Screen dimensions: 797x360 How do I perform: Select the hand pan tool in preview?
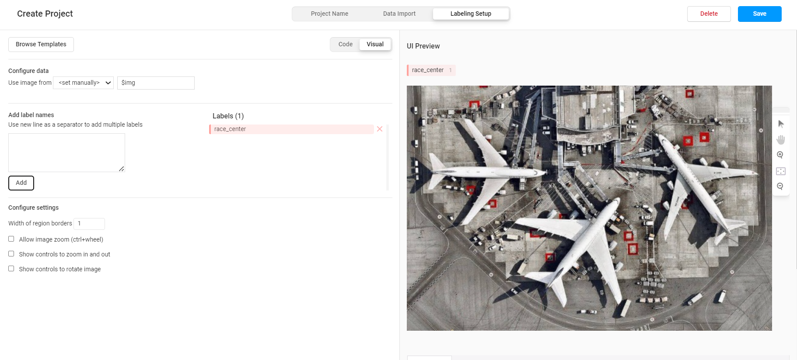pos(781,139)
